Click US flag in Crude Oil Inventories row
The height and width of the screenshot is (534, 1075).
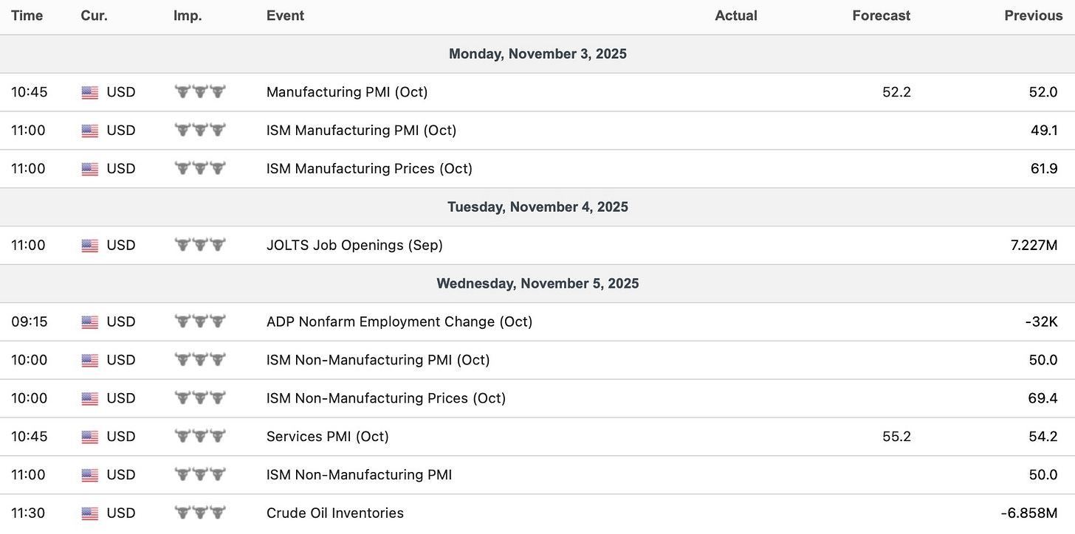(89, 513)
